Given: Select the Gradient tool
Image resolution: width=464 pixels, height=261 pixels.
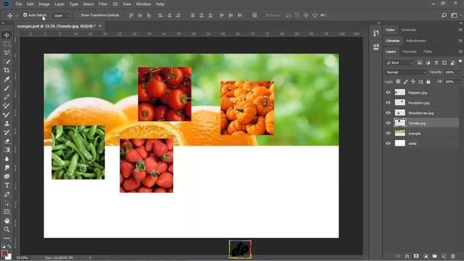Looking at the screenshot, I should 7,150.
